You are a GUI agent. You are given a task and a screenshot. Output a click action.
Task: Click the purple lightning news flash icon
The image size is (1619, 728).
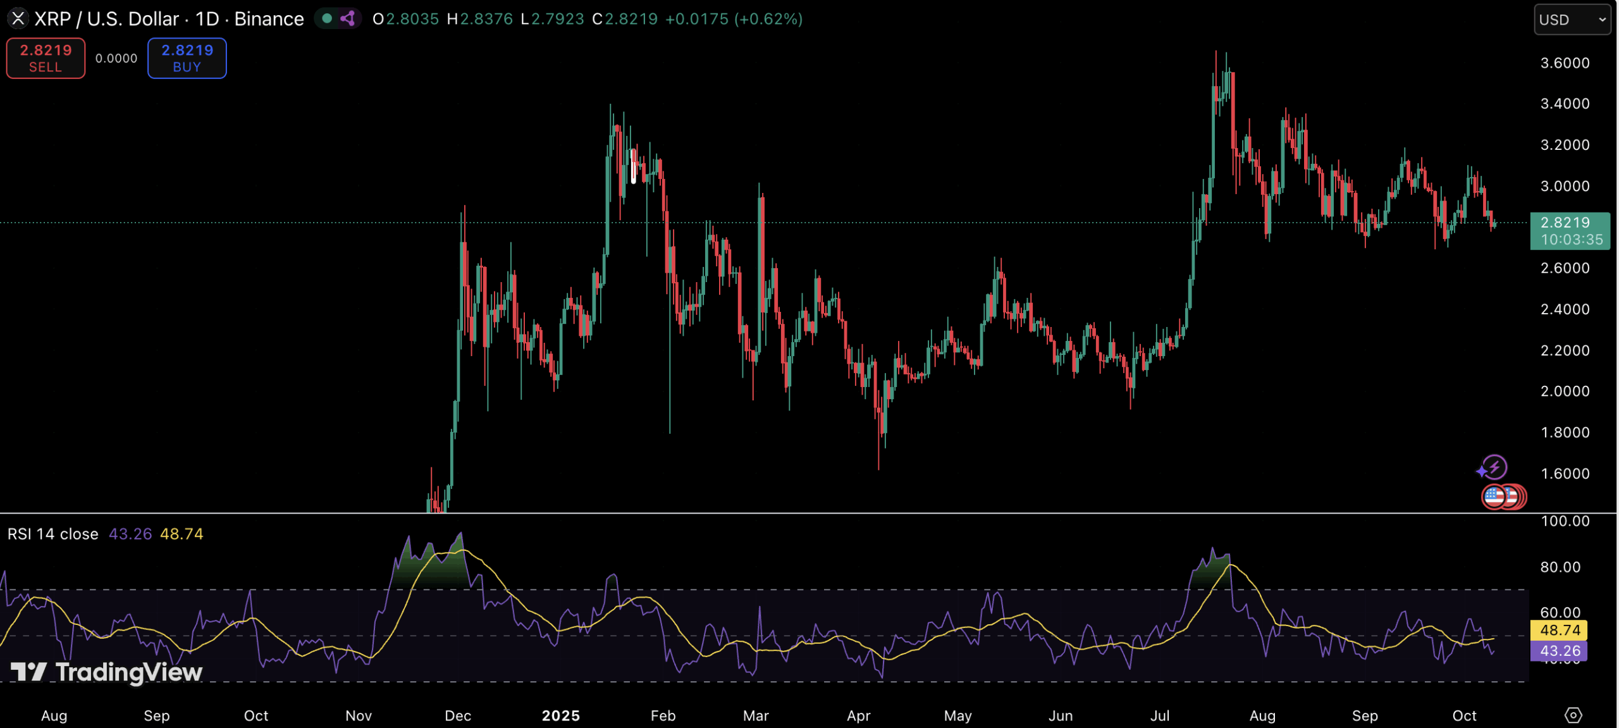1495,467
